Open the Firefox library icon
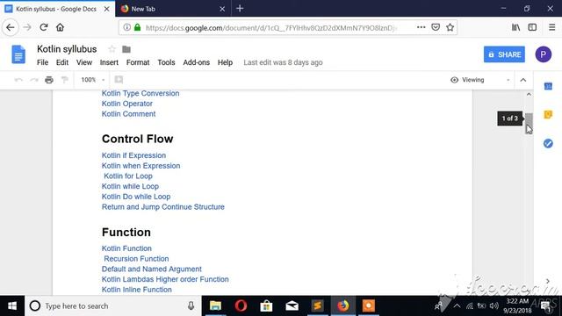Viewport: 562px width, 316px height. click(x=515, y=27)
